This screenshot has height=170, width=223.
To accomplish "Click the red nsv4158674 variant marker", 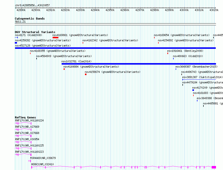I will (86, 74).
